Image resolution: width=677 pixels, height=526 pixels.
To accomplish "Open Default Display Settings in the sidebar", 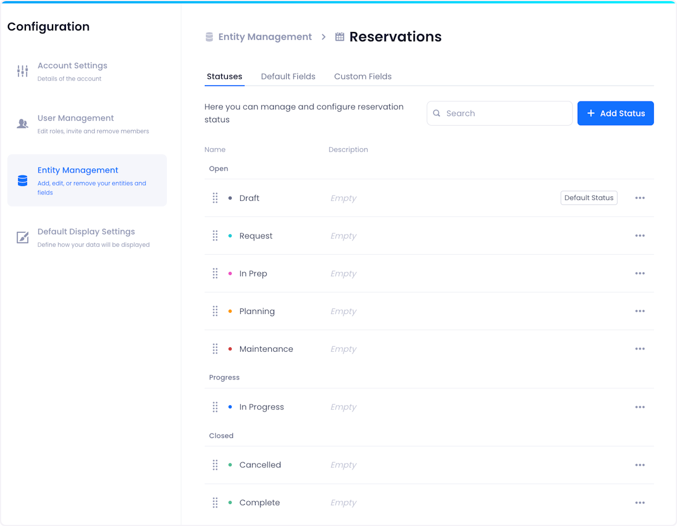I will [x=87, y=237].
